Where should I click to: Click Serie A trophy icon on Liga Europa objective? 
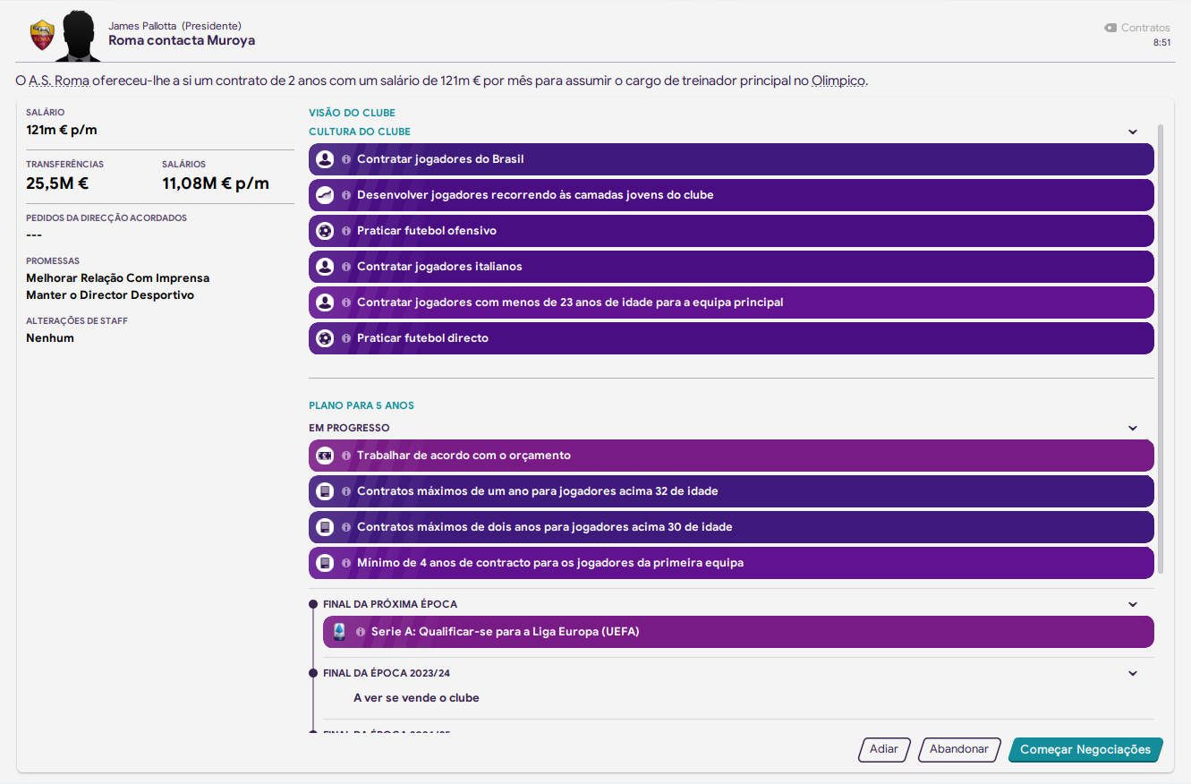pos(339,632)
